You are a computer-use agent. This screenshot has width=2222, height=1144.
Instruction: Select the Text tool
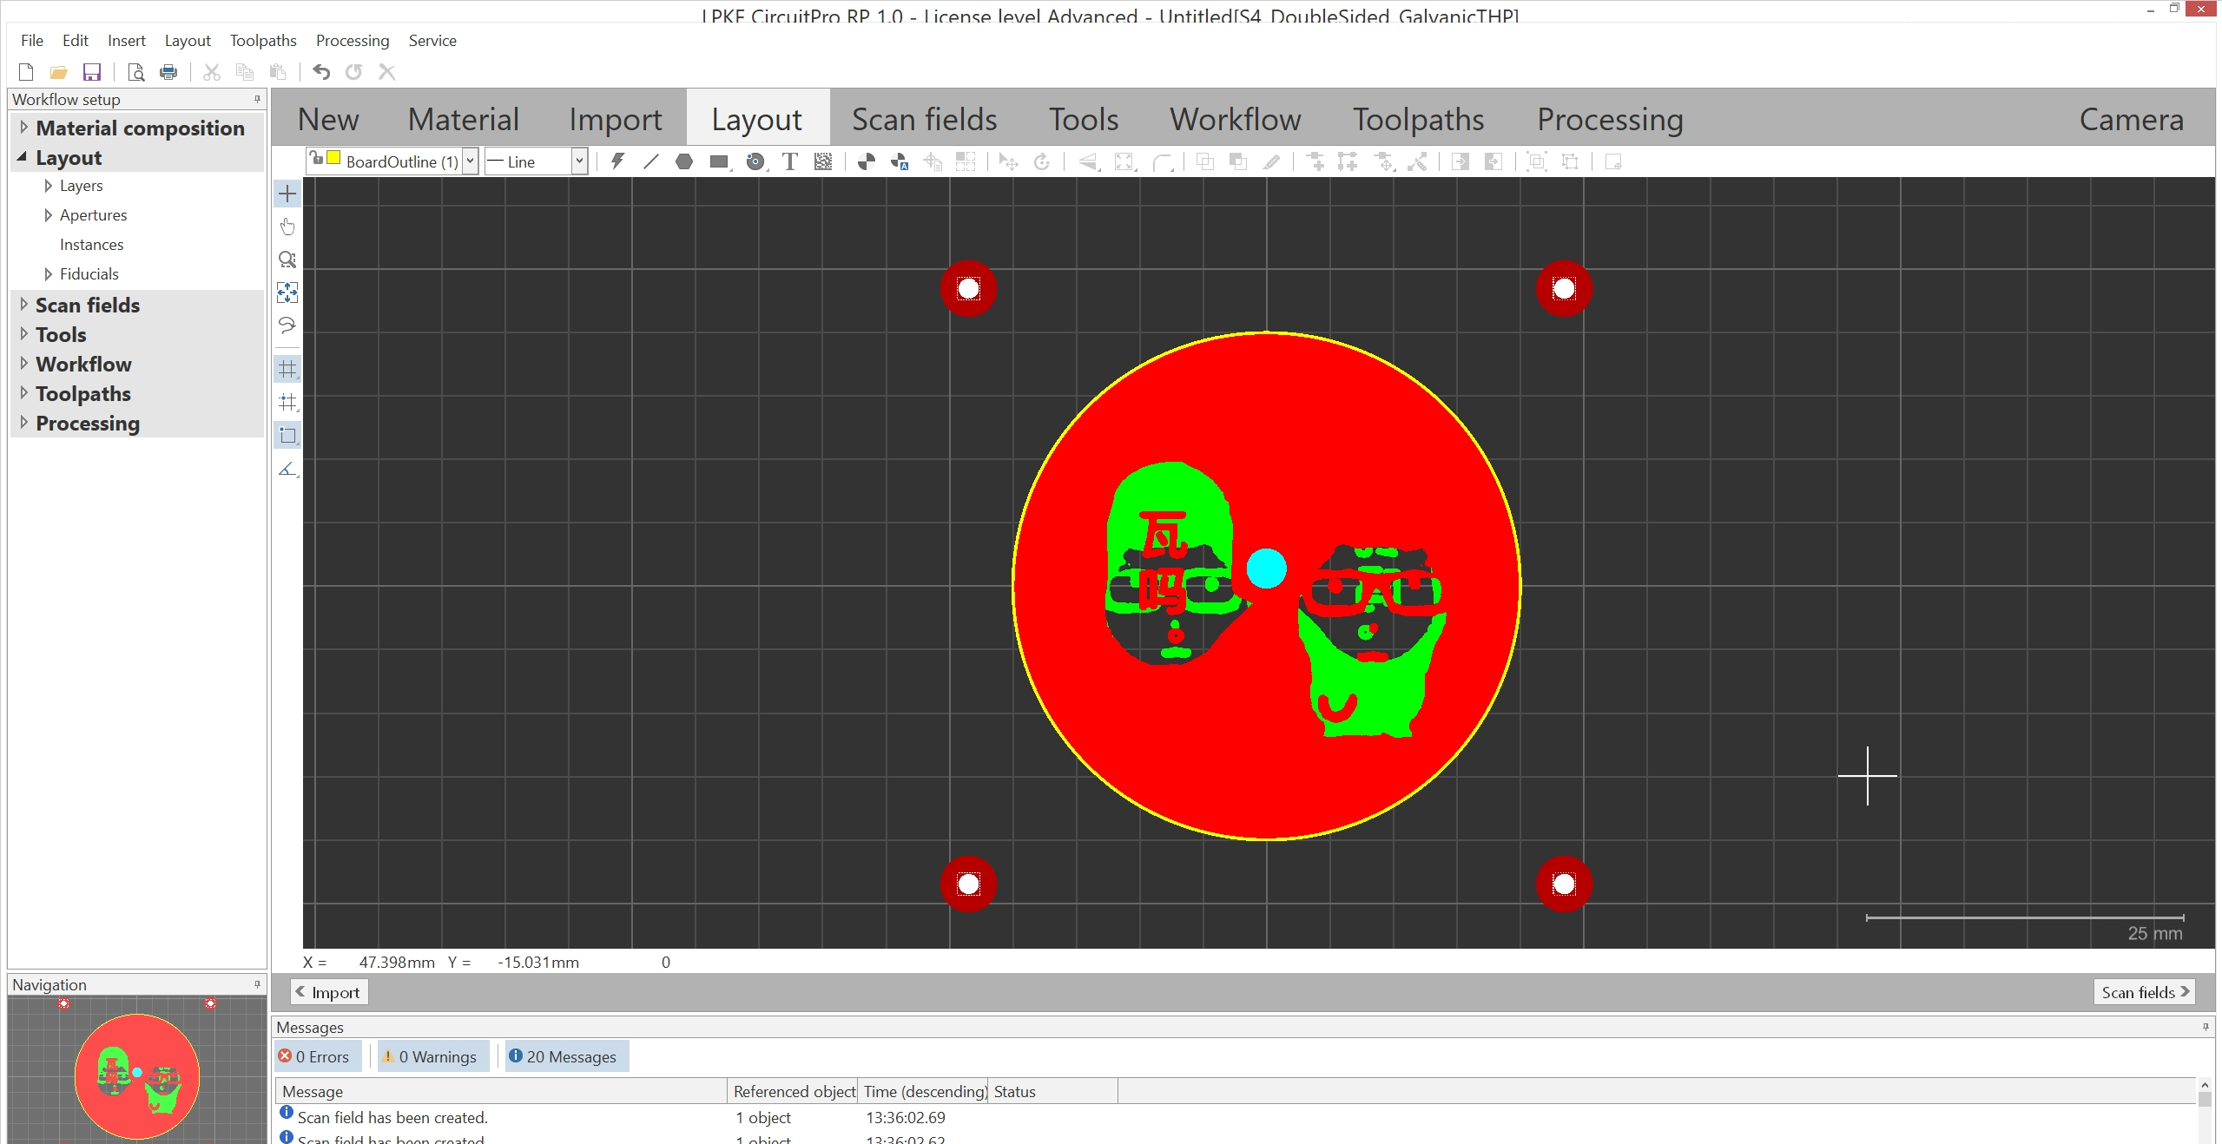coord(789,161)
